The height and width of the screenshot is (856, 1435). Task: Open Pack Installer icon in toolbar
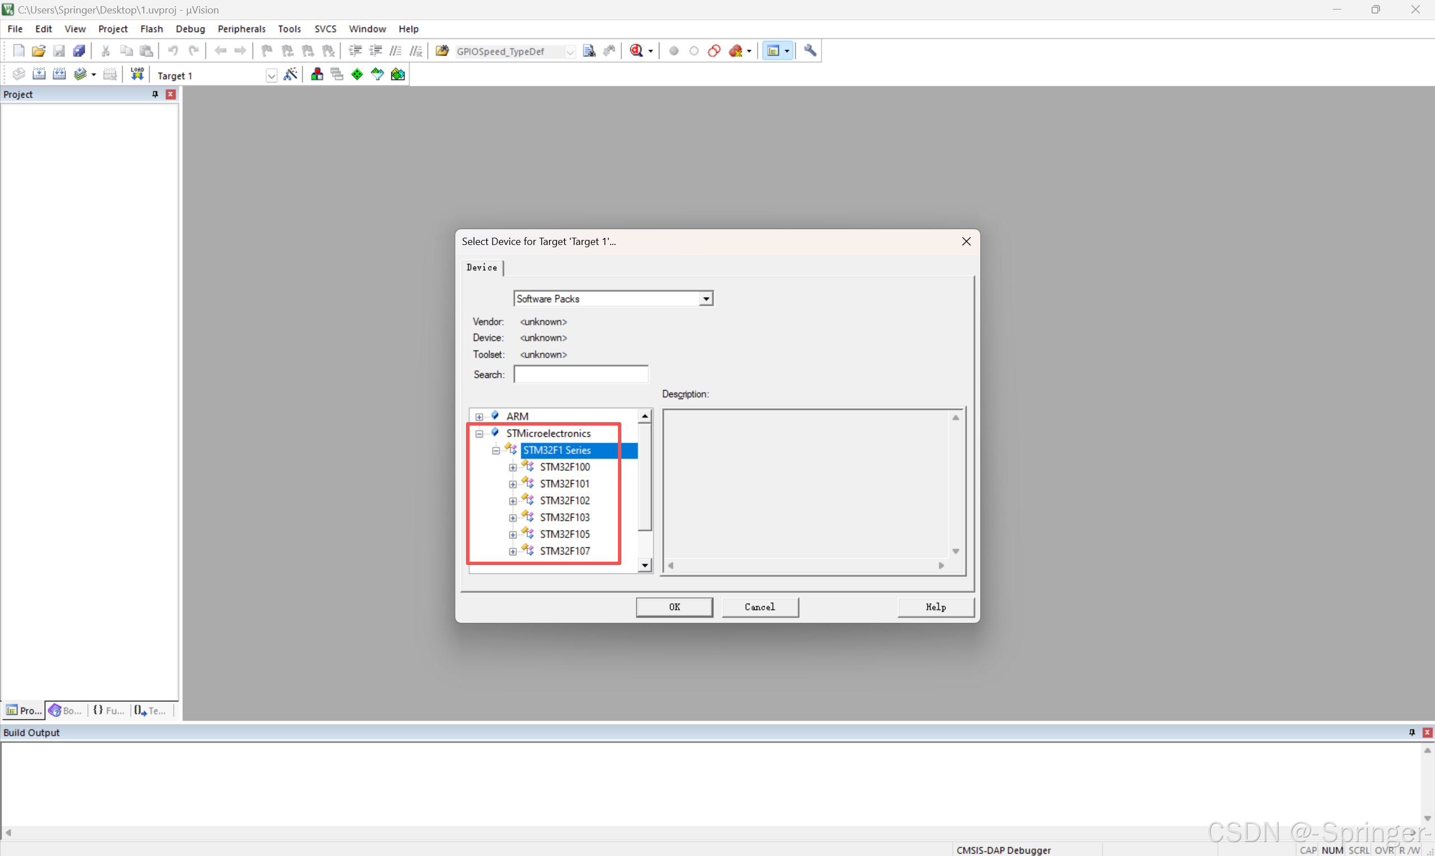click(x=398, y=75)
